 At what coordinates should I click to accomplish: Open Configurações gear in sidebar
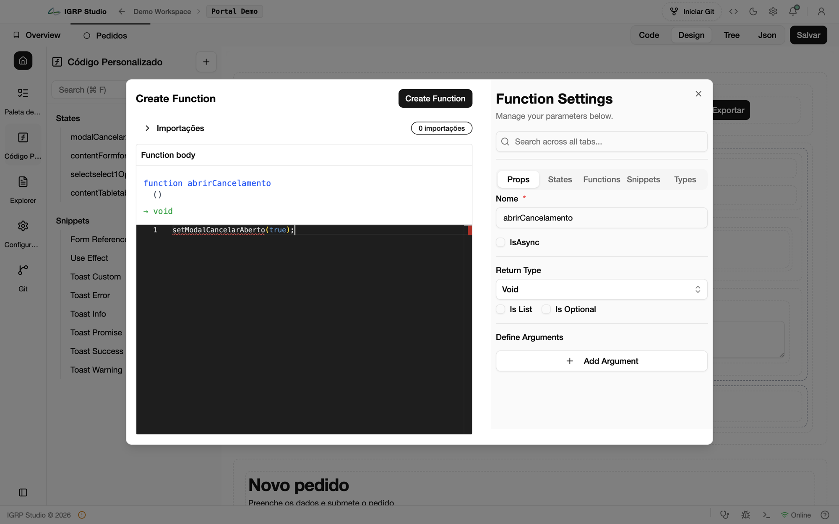click(23, 226)
